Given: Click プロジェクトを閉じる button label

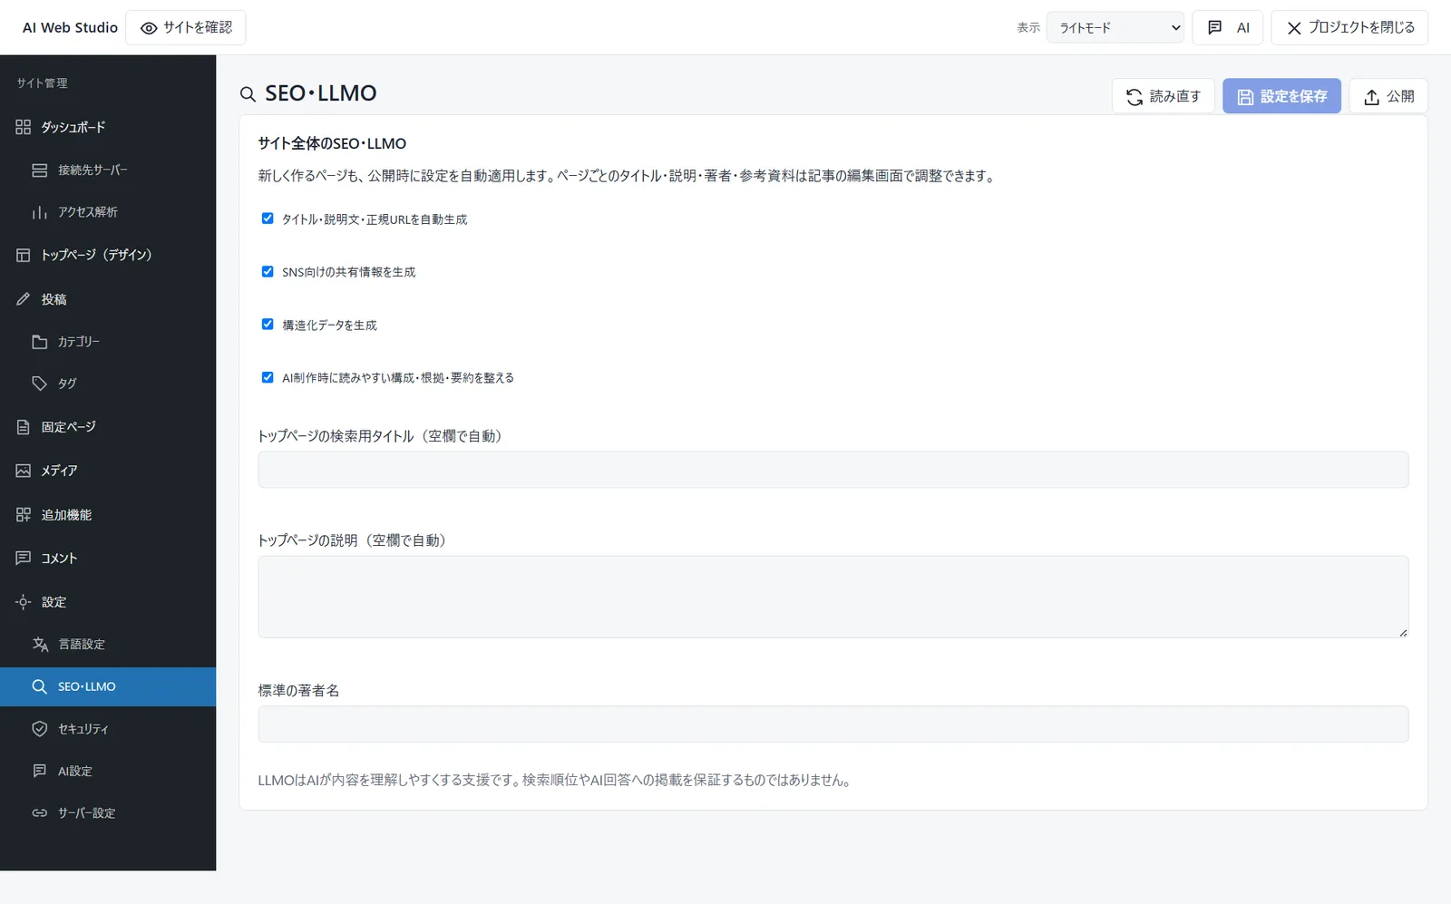Looking at the screenshot, I should [1362, 27].
